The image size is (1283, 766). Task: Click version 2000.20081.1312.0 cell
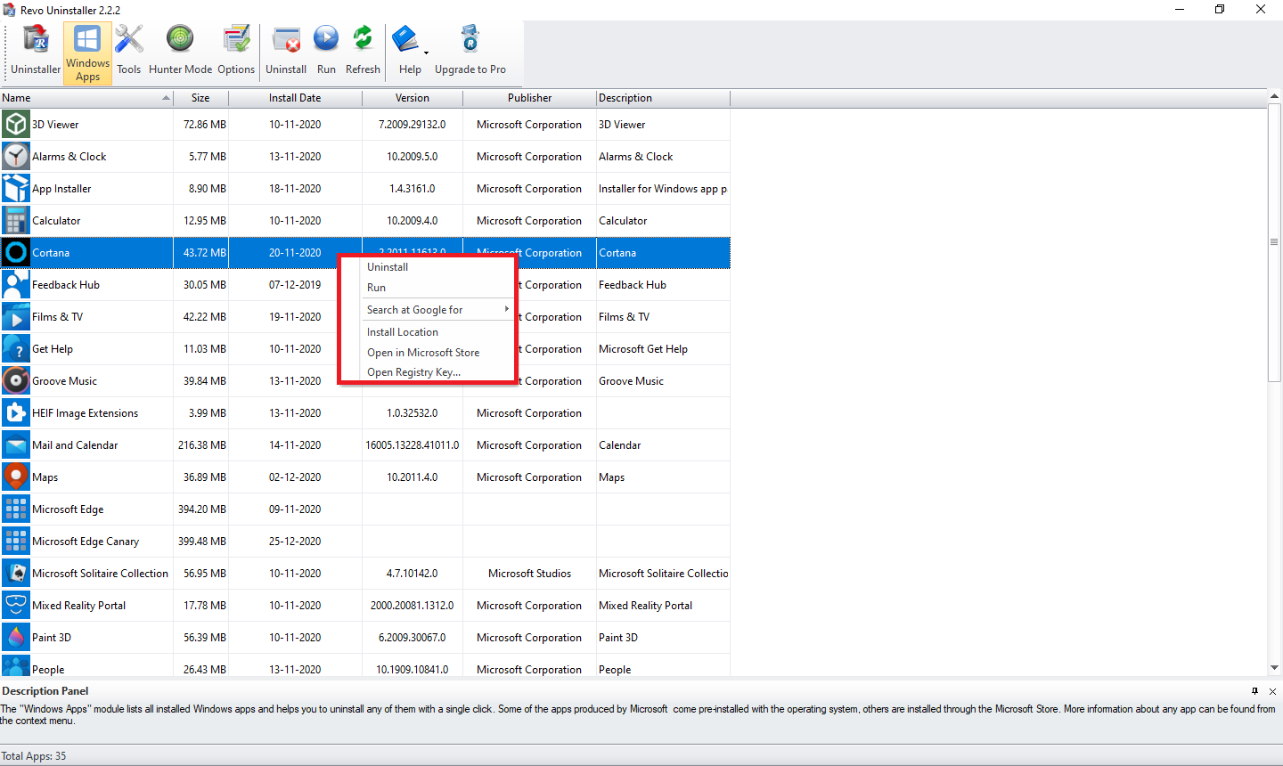tap(413, 606)
